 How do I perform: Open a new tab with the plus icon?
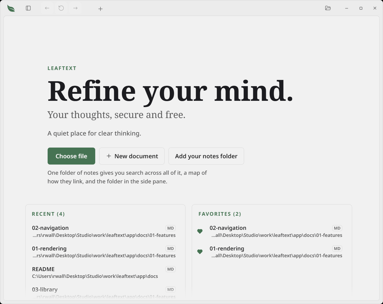tap(100, 9)
